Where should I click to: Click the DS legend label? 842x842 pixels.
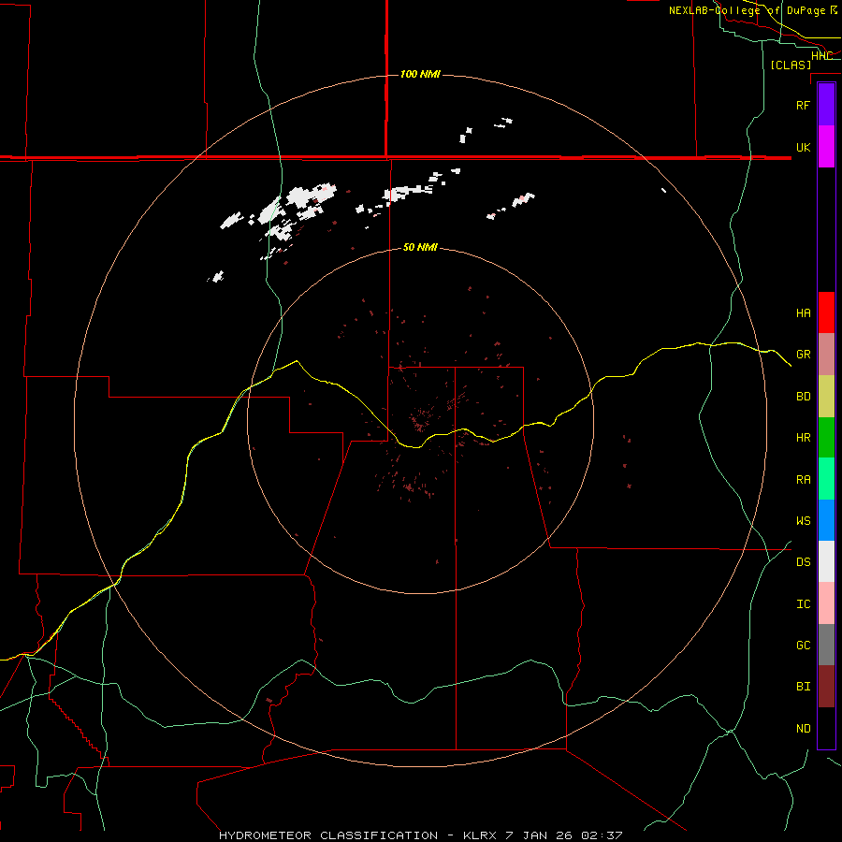tap(803, 562)
